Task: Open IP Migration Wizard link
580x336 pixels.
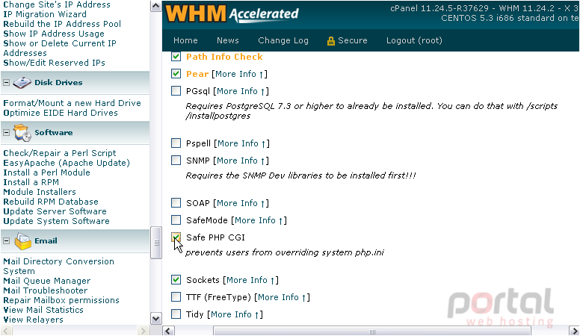Action: 45,14
